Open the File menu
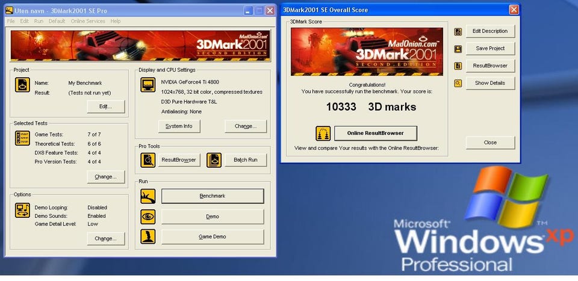The height and width of the screenshot is (281, 578). (11, 21)
